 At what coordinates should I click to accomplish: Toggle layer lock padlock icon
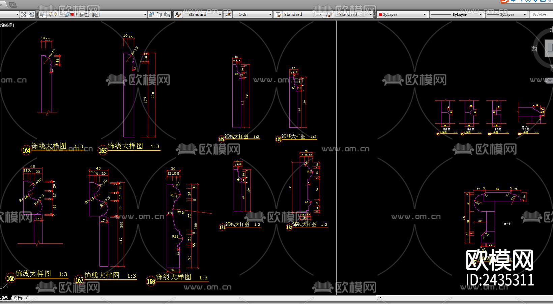pos(67,14)
